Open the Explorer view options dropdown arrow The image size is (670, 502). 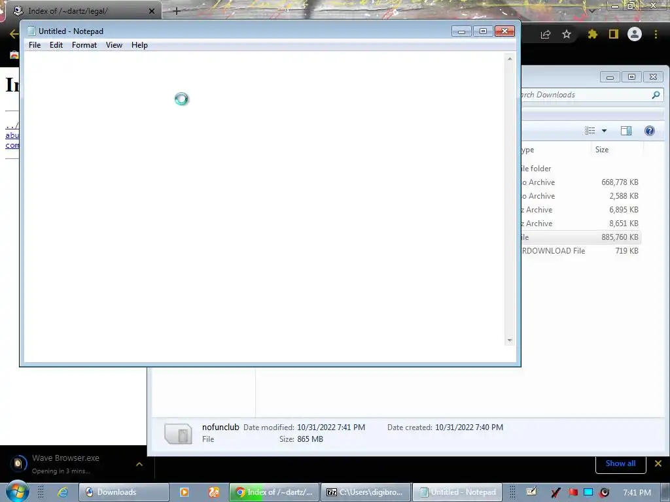604,131
